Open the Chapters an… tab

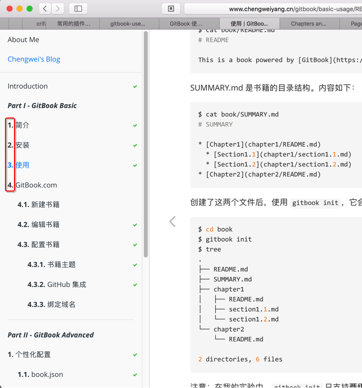309,24
